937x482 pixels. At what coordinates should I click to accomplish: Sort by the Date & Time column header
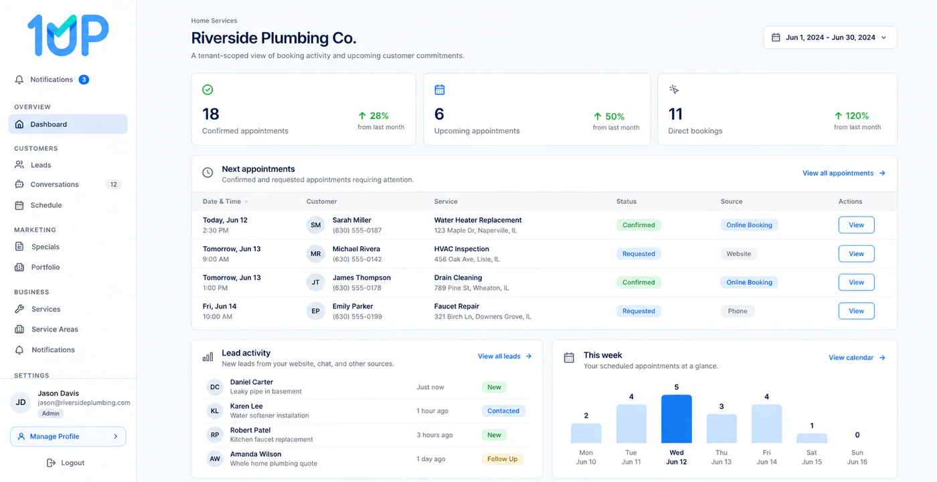click(x=225, y=201)
